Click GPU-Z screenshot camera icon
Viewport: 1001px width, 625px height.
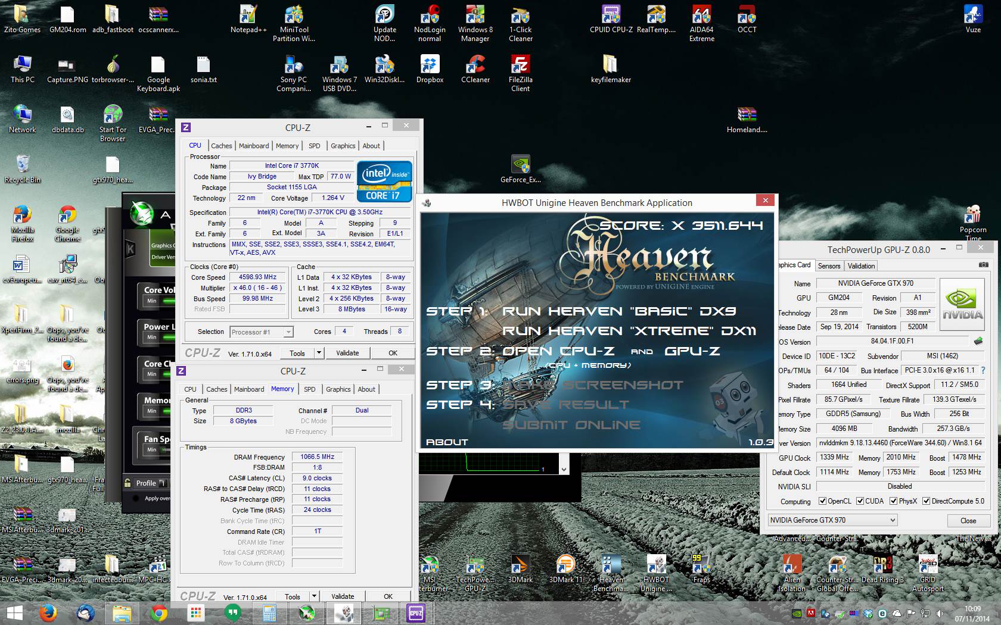coord(984,265)
